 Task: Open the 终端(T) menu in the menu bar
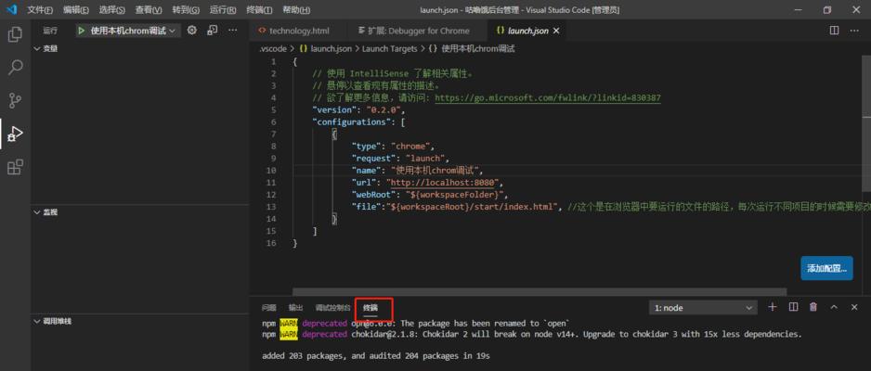(x=259, y=10)
